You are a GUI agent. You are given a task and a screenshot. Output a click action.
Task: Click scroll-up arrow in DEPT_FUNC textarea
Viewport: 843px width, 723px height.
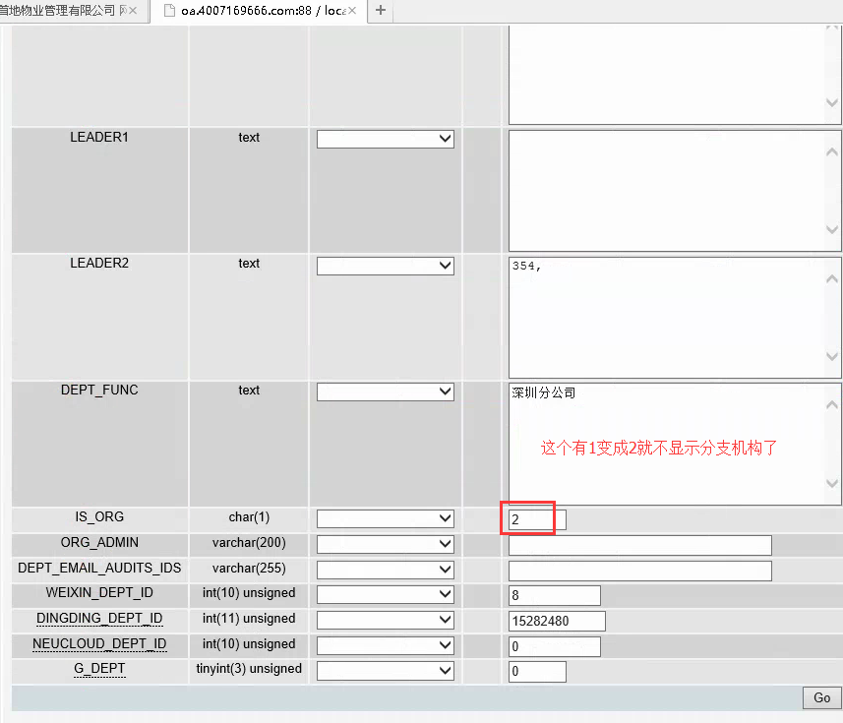pos(832,404)
